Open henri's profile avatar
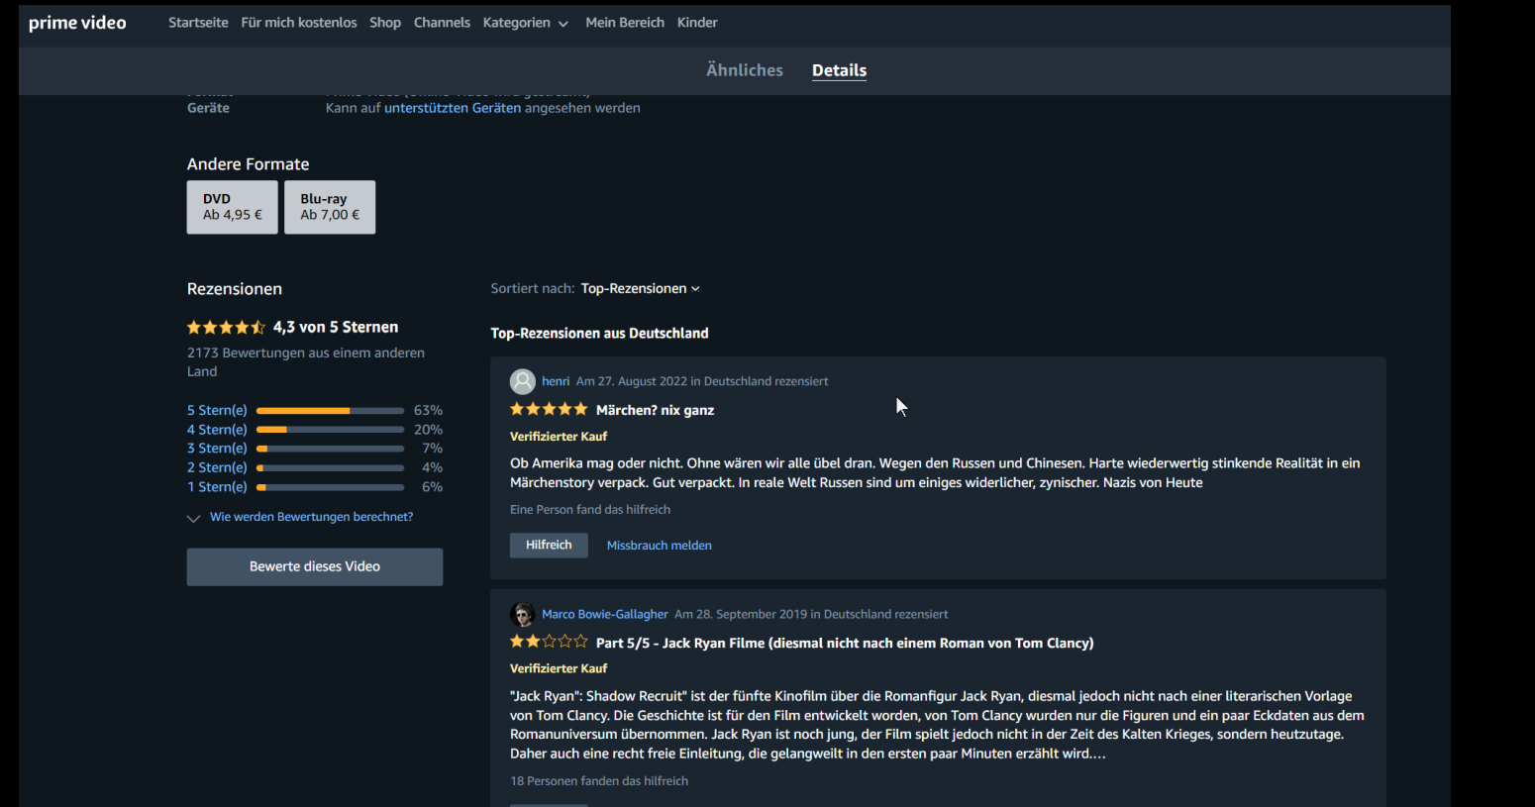Image resolution: width=1535 pixels, height=807 pixels. click(523, 381)
